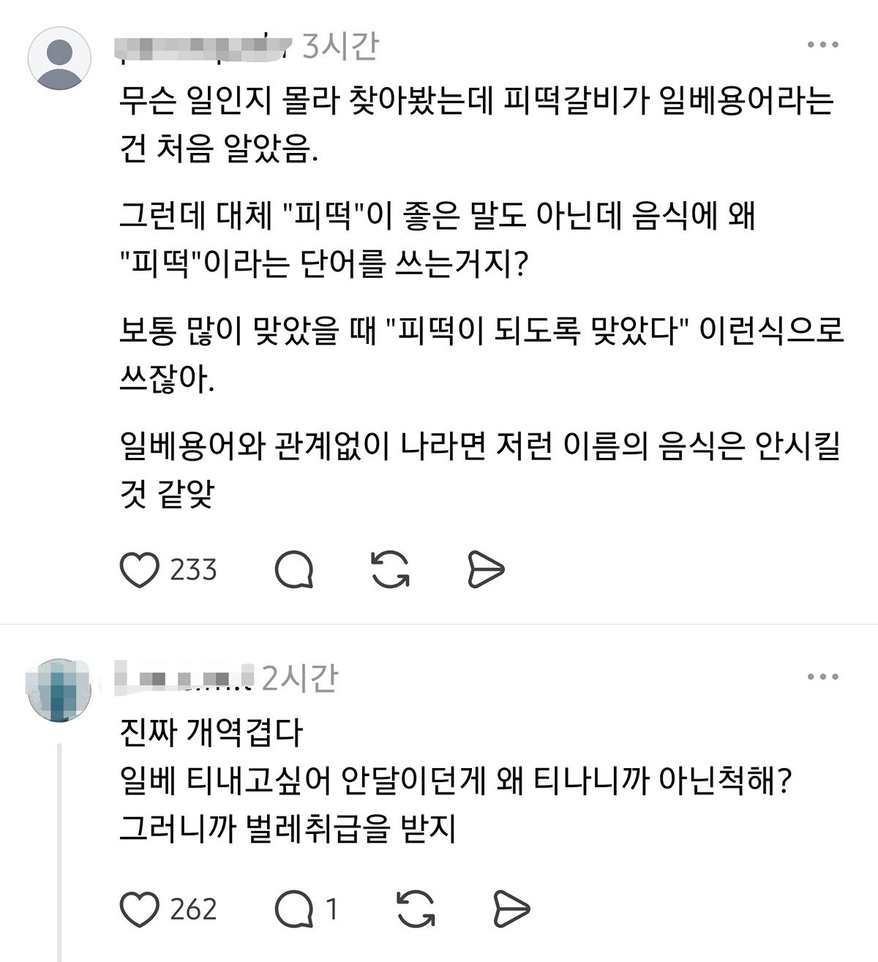The height and width of the screenshot is (962, 878).
Task: View who liked via the 262 count
Action: click(194, 909)
